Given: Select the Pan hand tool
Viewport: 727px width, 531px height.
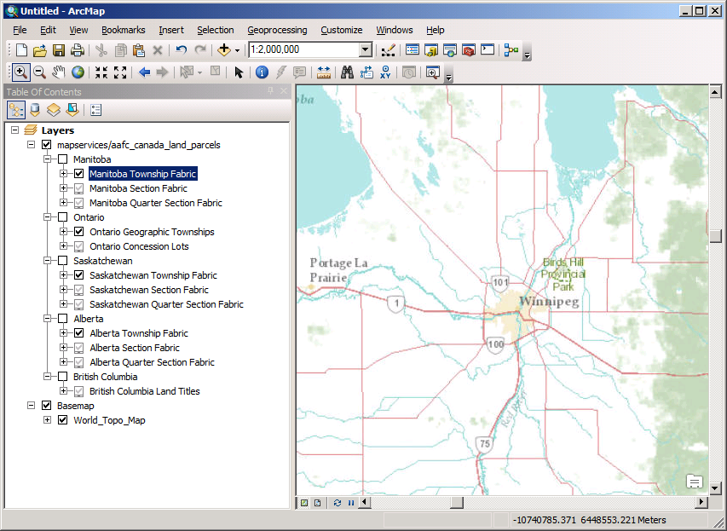Looking at the screenshot, I should [59, 72].
